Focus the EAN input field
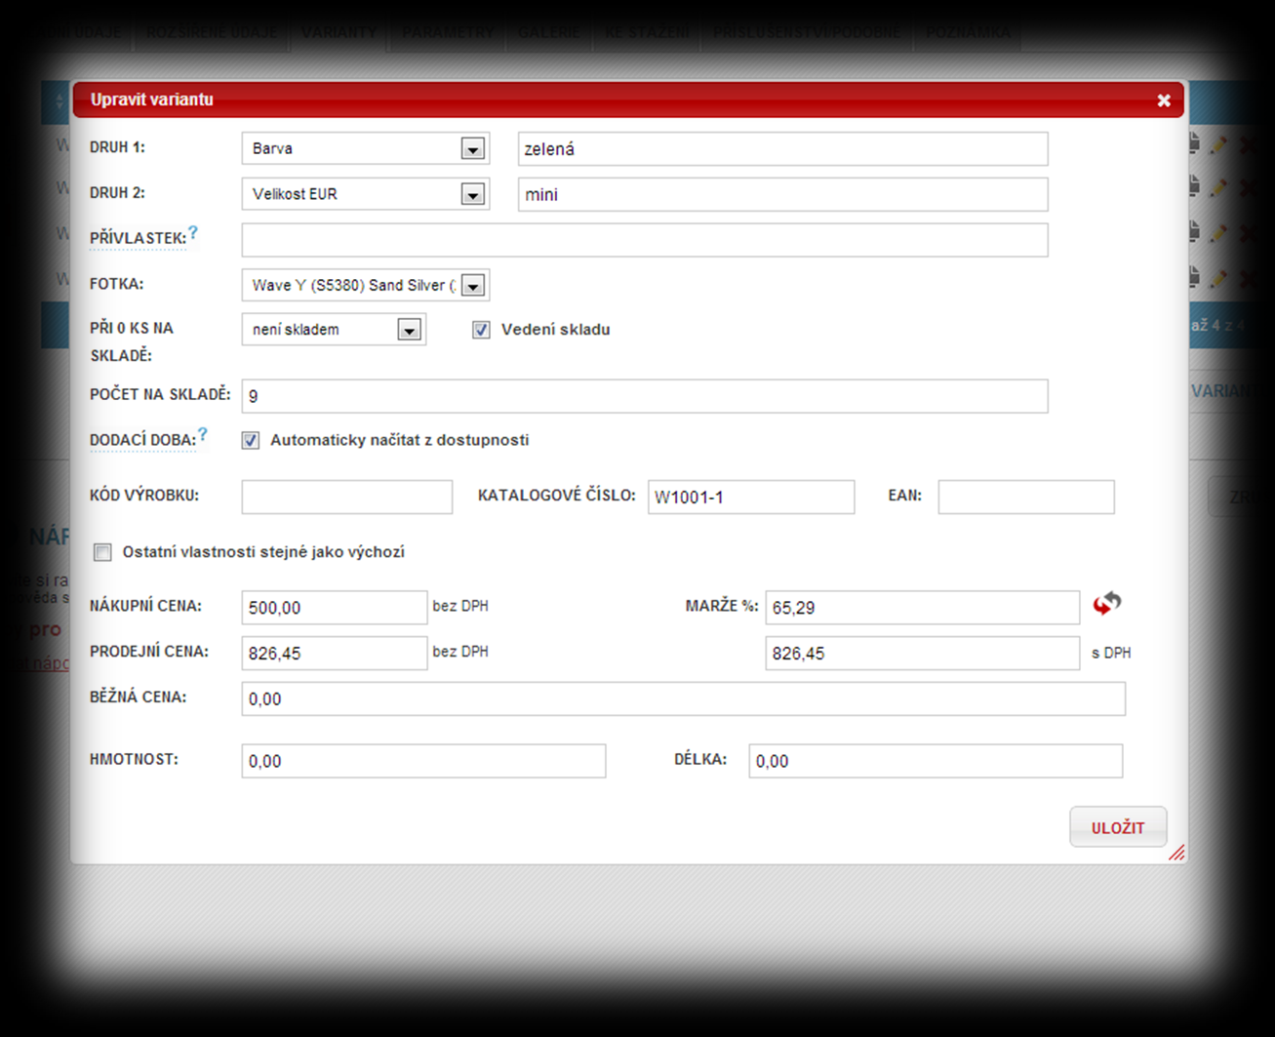1275x1037 pixels. 1026,497
